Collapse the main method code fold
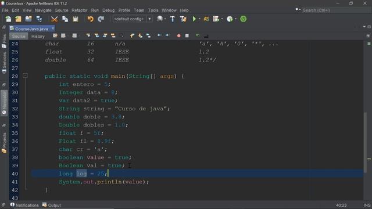Image resolution: width=372 pixels, height=209 pixels. (25, 75)
